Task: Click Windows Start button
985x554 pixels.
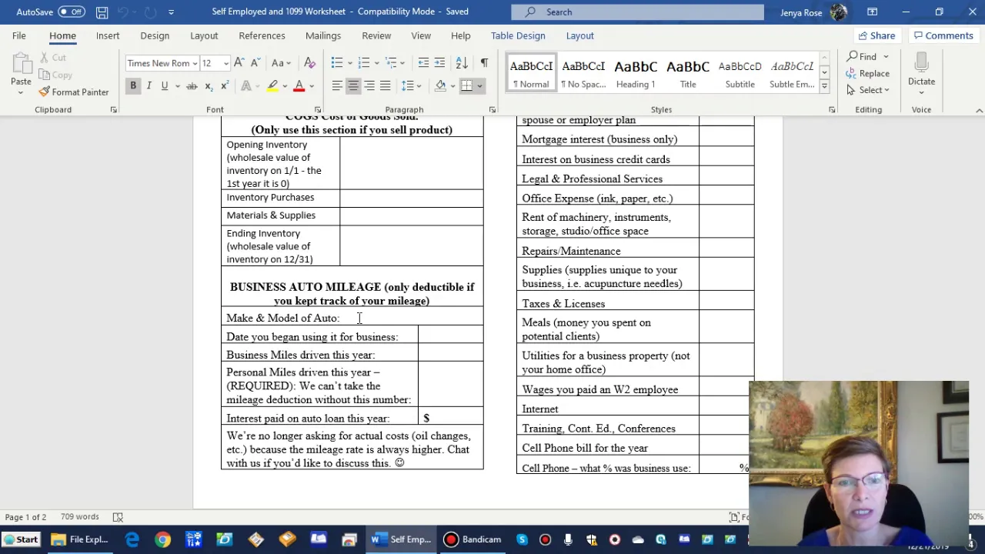Action: pos(21,539)
